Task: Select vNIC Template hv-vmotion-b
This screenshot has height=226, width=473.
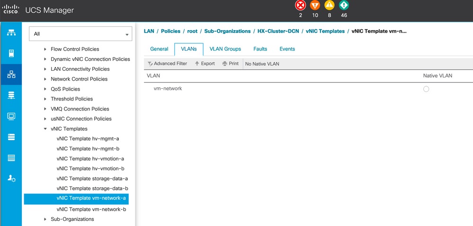Action: click(90, 168)
